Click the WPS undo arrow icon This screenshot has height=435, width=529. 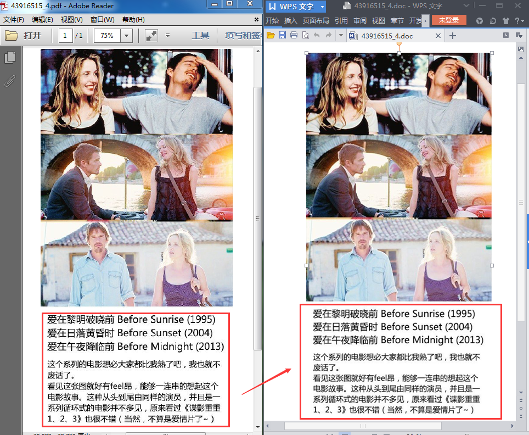[317, 35]
